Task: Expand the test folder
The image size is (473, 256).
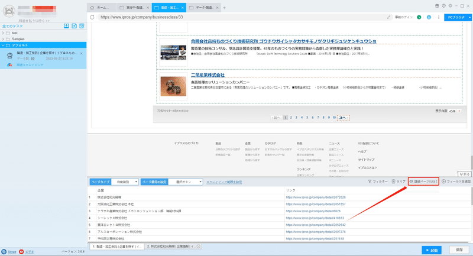Action: tap(3, 33)
